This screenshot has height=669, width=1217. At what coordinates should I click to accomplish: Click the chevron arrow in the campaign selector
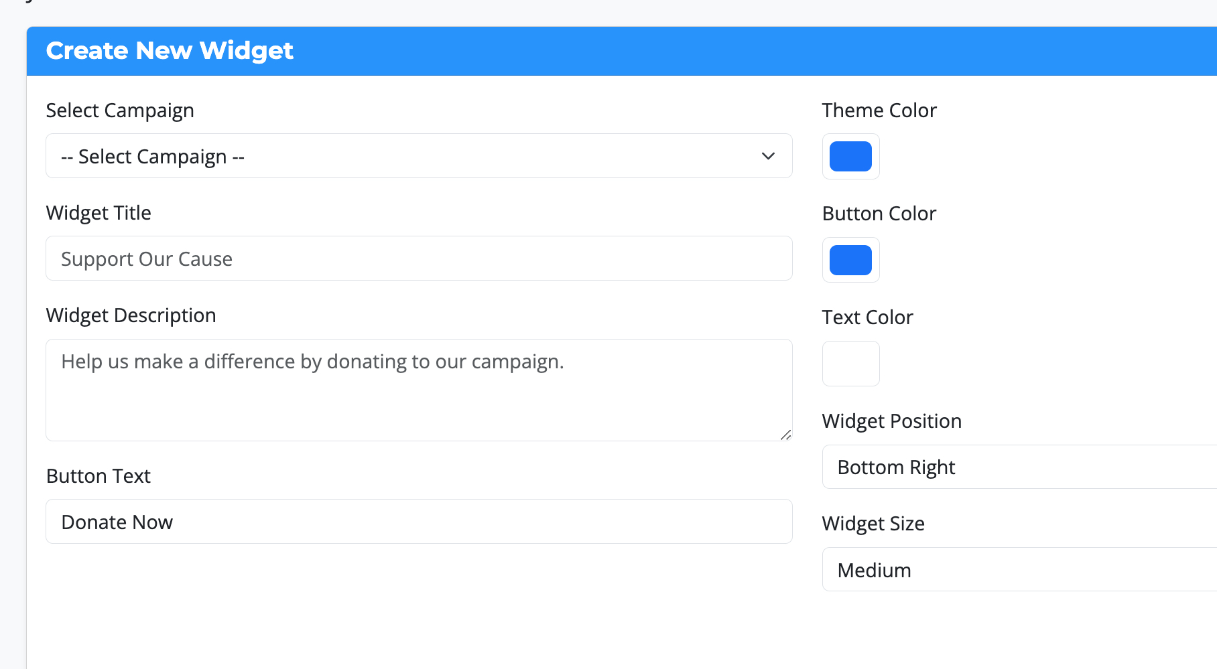pyautogui.click(x=768, y=156)
